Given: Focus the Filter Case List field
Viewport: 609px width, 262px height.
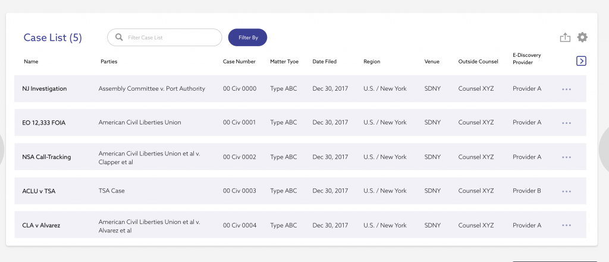Looking at the screenshot, I should coord(165,37).
